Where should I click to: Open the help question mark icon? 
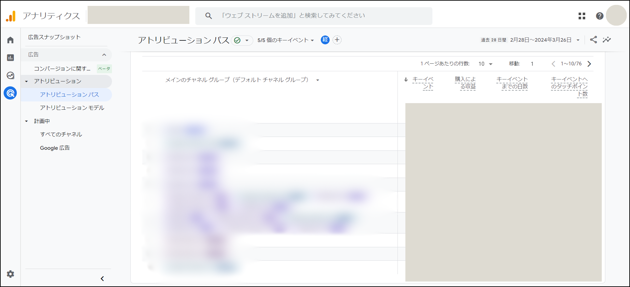[600, 16]
